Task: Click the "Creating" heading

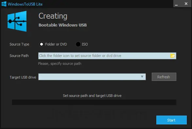Action: (53, 16)
